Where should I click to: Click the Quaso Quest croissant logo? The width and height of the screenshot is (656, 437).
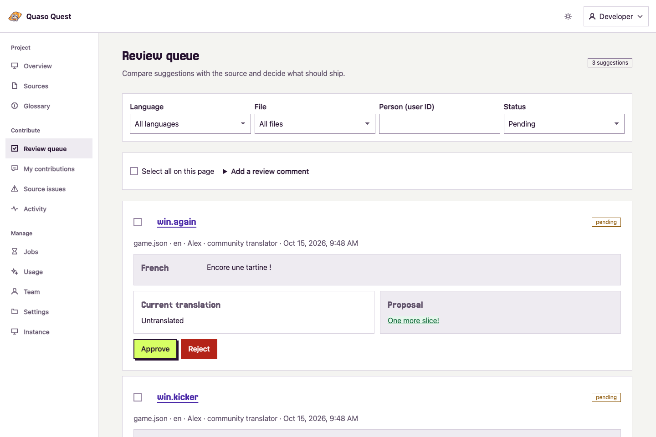pos(15,16)
